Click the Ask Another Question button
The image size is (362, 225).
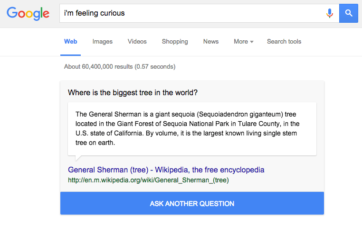[192, 203]
